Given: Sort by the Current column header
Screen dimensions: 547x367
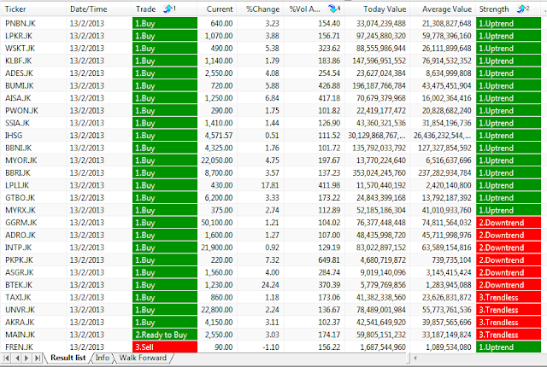Looking at the screenshot, I should pyautogui.click(x=217, y=9).
